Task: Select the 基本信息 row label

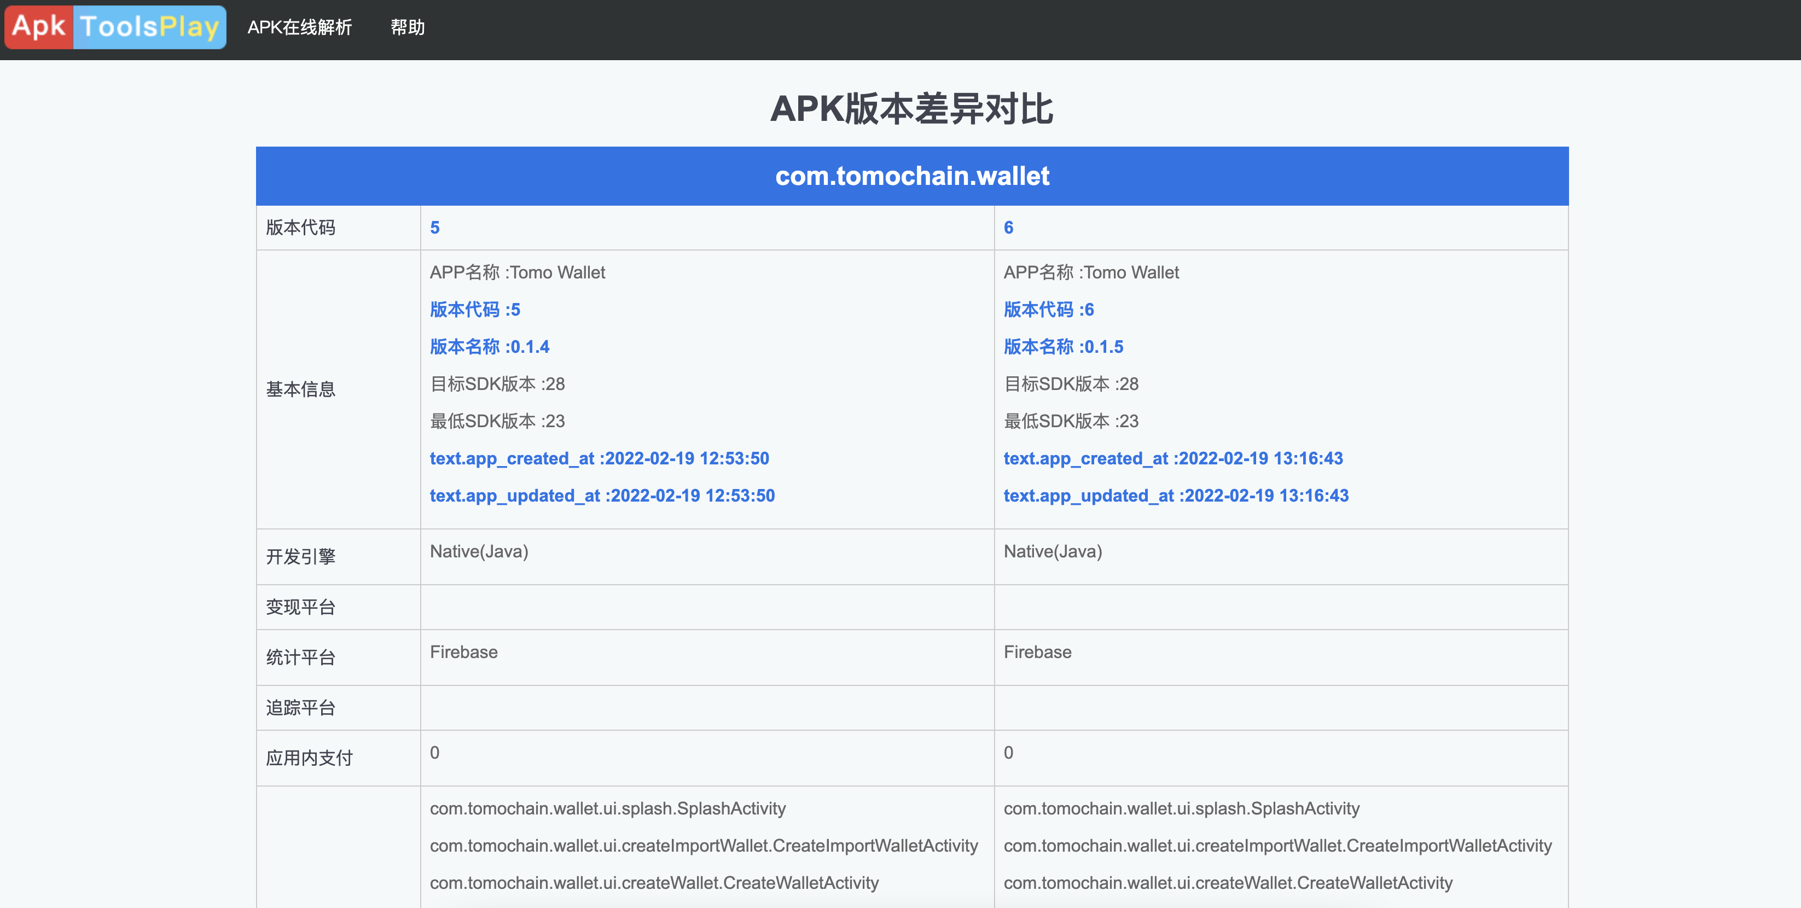Action: click(301, 389)
